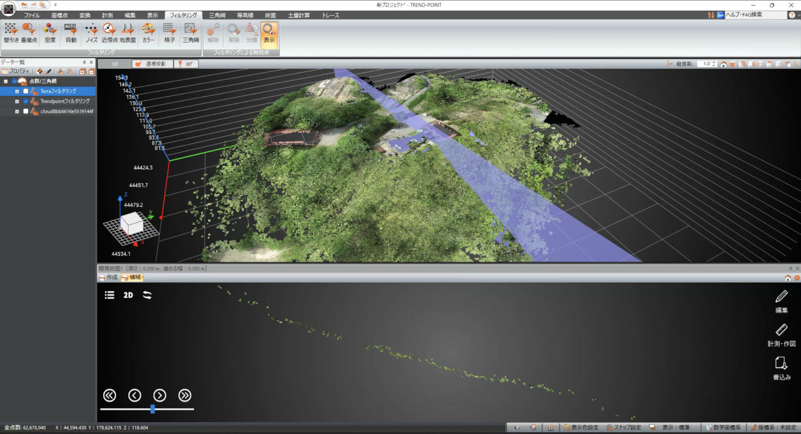
Task: Click the 自動 auto filter icon
Action: point(71,33)
